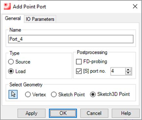Select the Load type radio button
The height and width of the screenshot is (120, 142).
pos(11,71)
